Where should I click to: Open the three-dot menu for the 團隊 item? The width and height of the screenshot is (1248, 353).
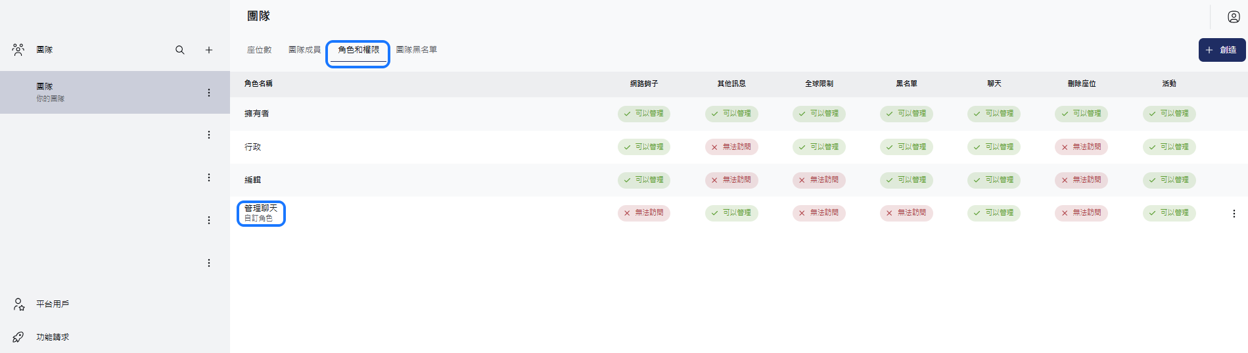point(209,93)
